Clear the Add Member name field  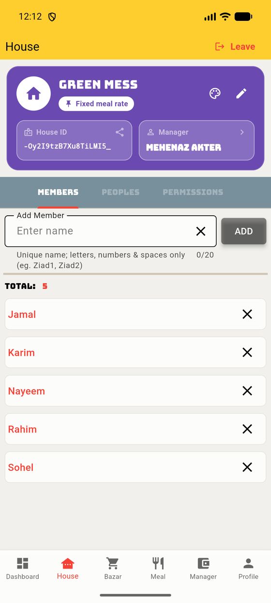201,231
